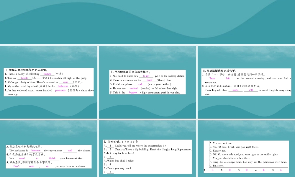Click the line 'A:Thank you very much.'
Image resolution: width=295 pixels, height=177 pixels.
click(118, 168)
